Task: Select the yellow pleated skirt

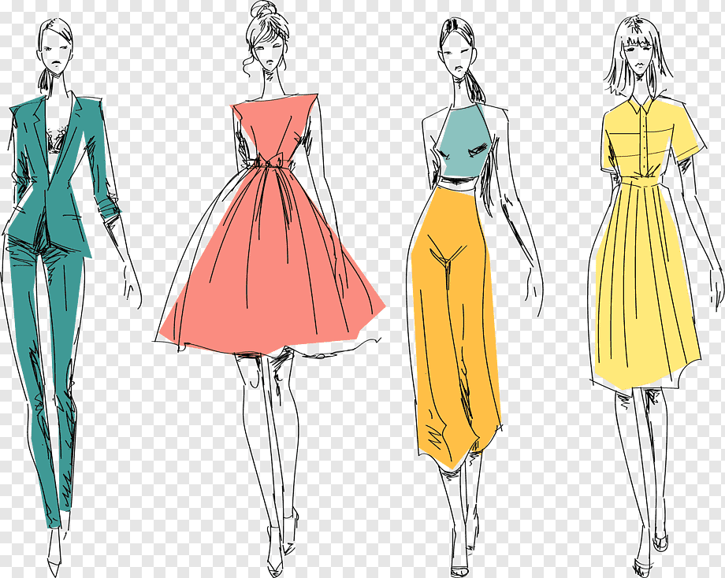Action: [x=645, y=283]
